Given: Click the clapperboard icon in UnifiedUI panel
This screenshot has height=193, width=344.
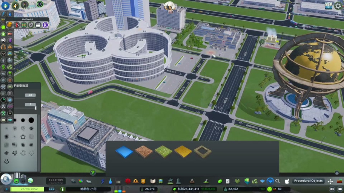Looking at the screenshot, I should 38,25.
